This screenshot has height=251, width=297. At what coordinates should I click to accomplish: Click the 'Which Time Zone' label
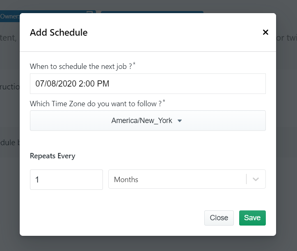tap(96, 104)
